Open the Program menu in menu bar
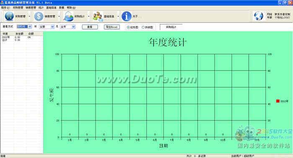Screen dimensions: 293x158 [5, 8]
